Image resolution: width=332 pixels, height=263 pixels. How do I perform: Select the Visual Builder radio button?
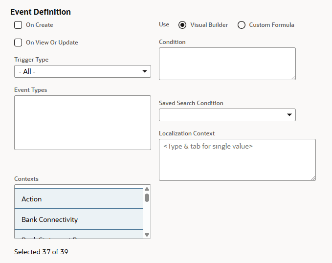click(182, 25)
